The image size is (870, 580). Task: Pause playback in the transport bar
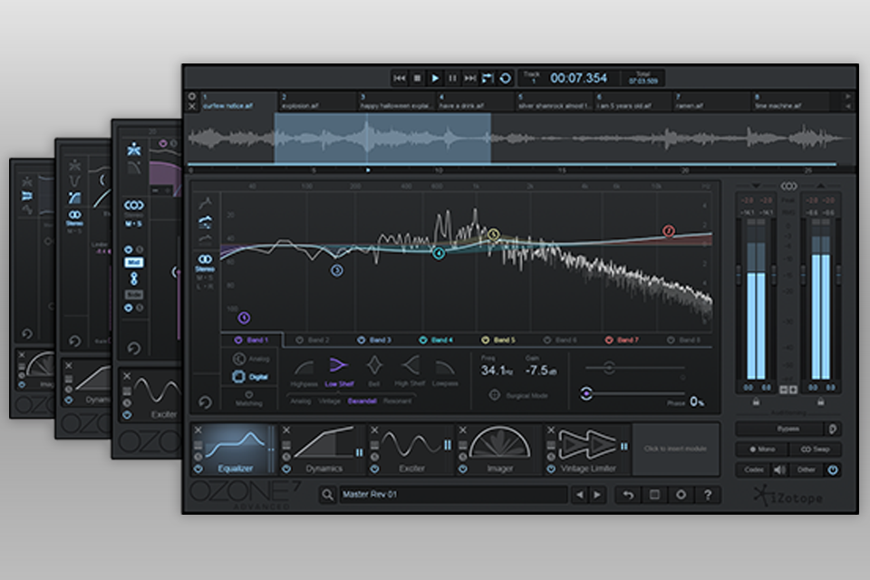click(x=453, y=78)
